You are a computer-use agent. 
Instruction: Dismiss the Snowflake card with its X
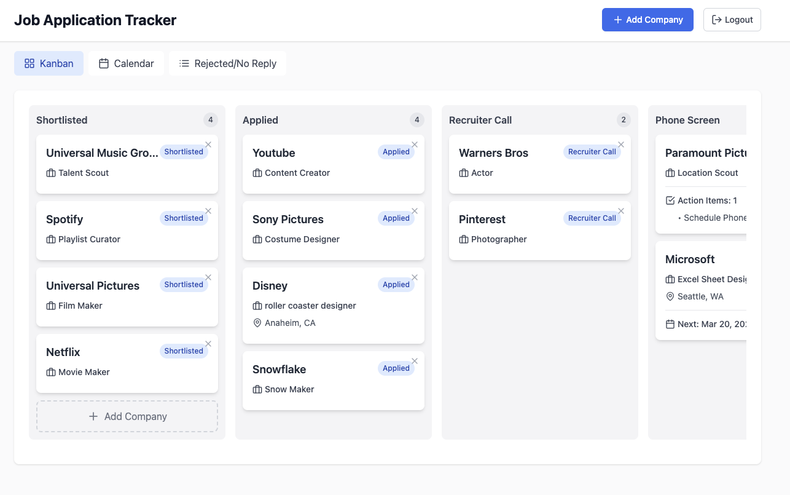click(x=414, y=361)
